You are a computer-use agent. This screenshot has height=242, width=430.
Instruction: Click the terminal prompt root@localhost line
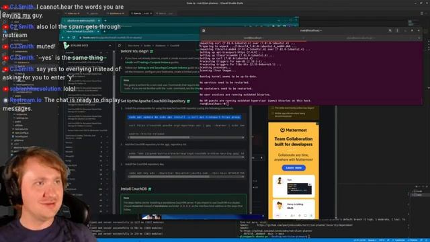click(x=214, y=104)
